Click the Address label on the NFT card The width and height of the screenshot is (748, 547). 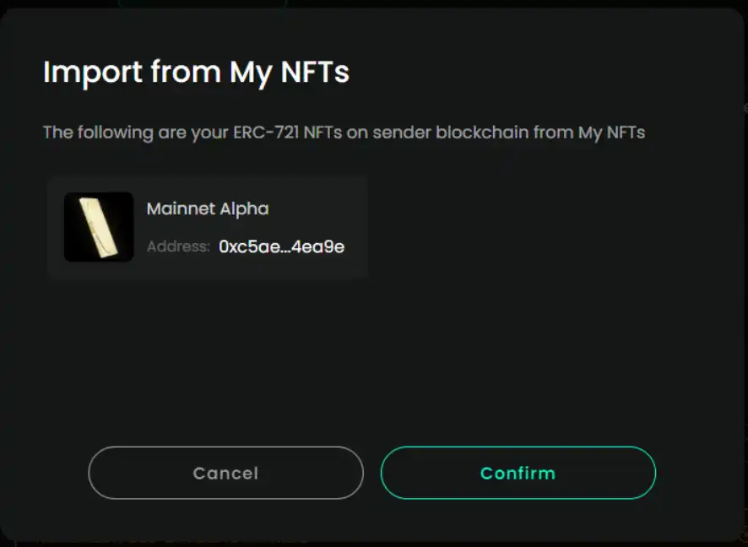pos(178,246)
